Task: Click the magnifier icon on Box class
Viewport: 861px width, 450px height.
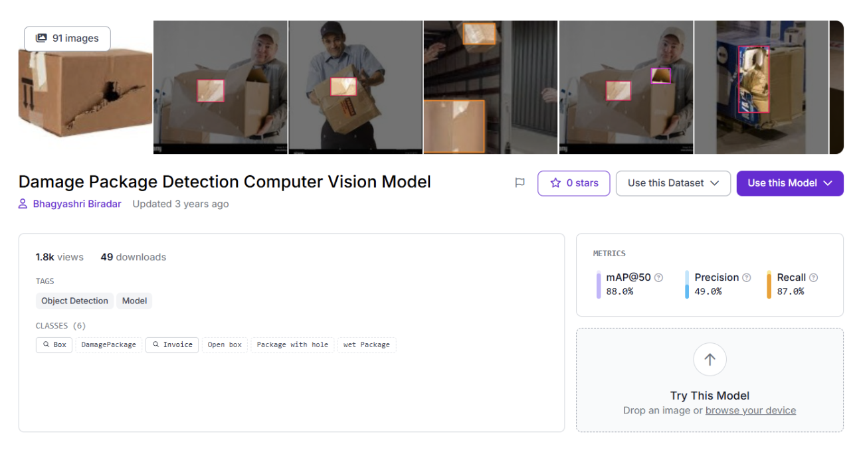Action: tap(46, 345)
